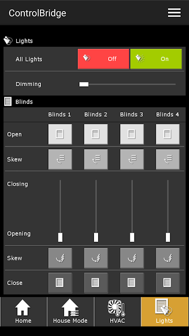Screen dimensions: 189x336
Task: Switch to the House Mode tab
Action: click(70, 311)
